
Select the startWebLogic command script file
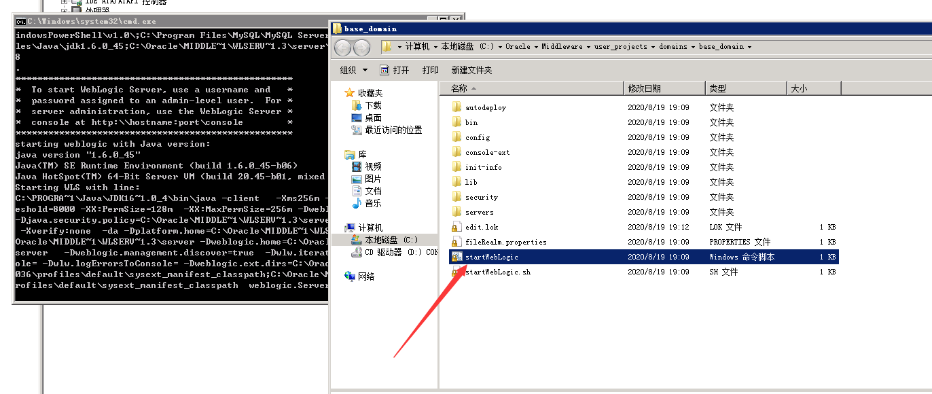point(492,257)
